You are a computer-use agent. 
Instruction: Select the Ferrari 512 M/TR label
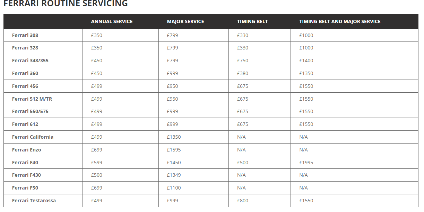point(32,99)
